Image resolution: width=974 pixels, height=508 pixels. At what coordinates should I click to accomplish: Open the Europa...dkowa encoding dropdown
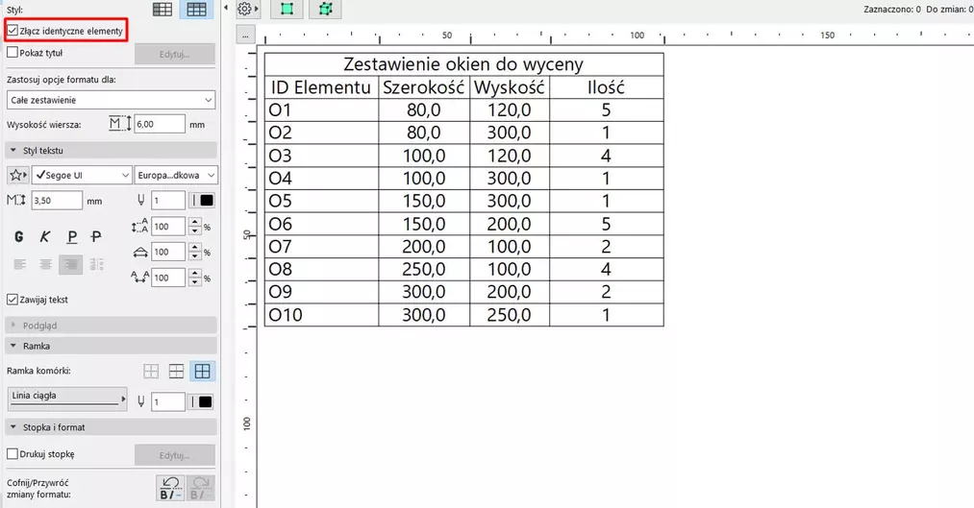click(176, 176)
